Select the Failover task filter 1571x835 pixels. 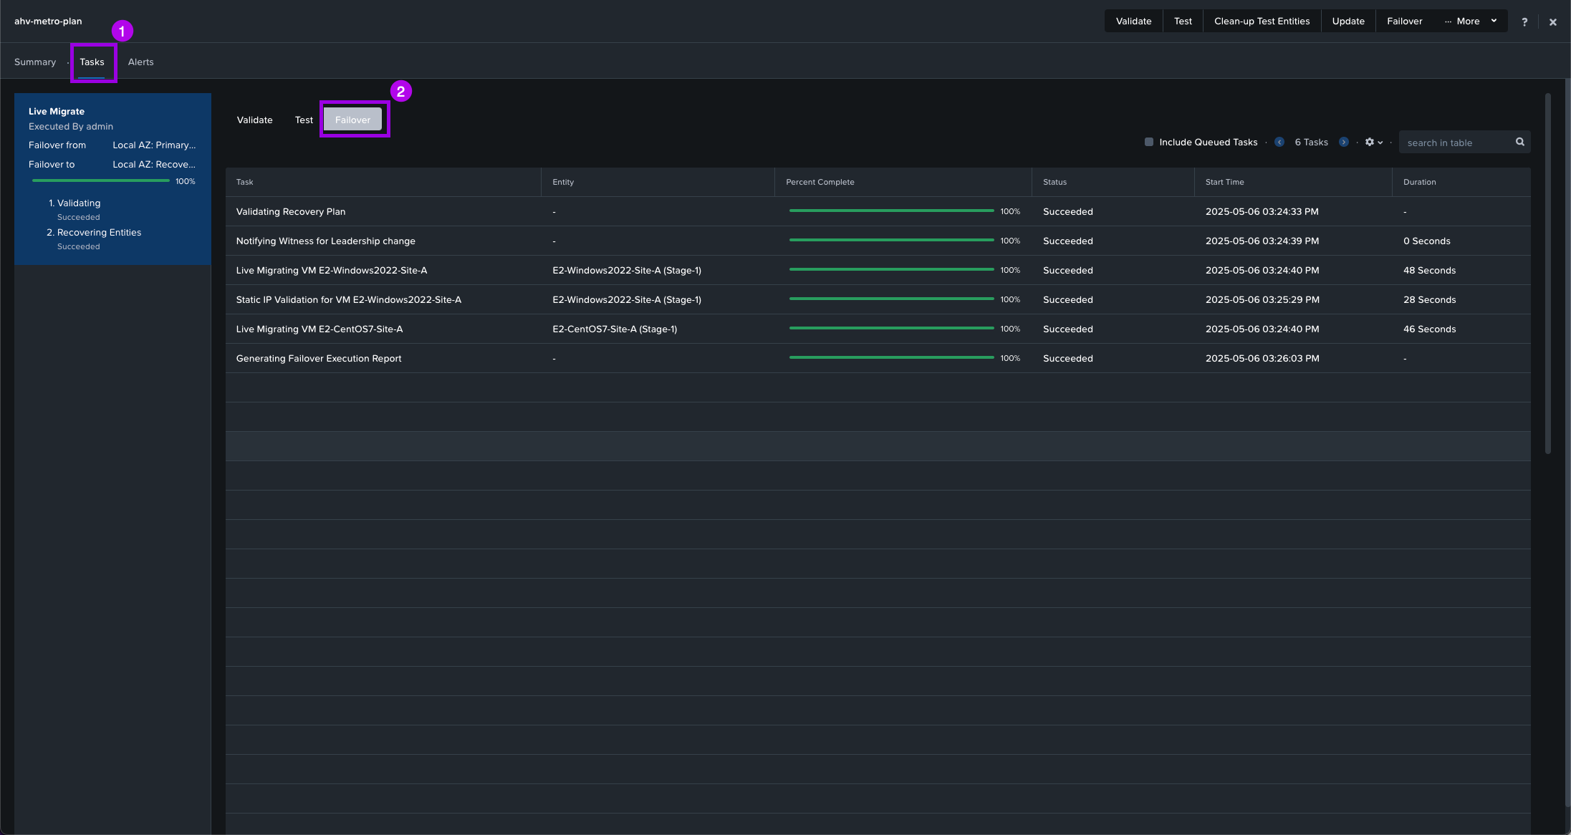click(353, 120)
